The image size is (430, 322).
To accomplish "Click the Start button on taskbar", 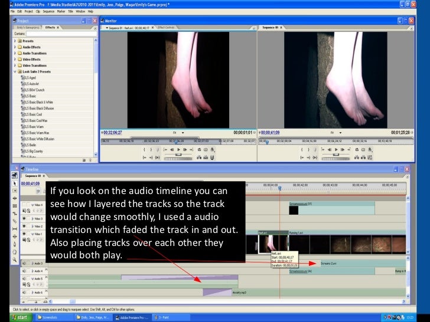I will 21,318.
